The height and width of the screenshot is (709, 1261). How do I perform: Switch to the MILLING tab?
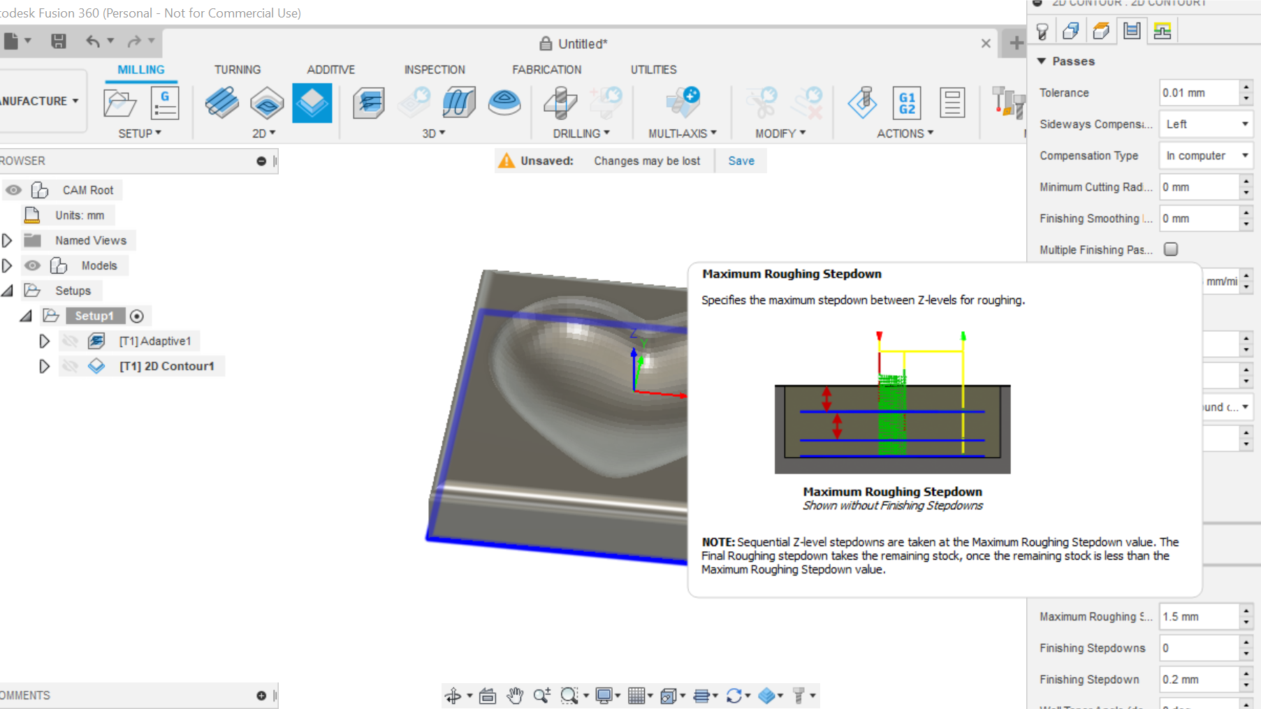pos(141,70)
